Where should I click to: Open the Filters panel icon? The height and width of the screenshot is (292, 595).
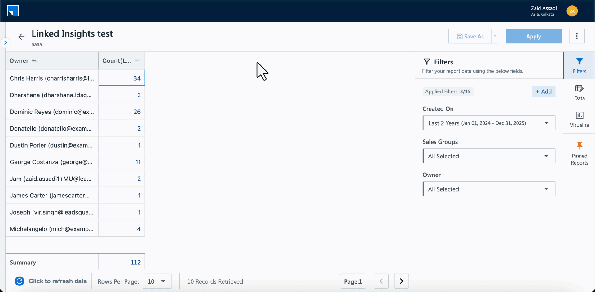click(x=580, y=65)
